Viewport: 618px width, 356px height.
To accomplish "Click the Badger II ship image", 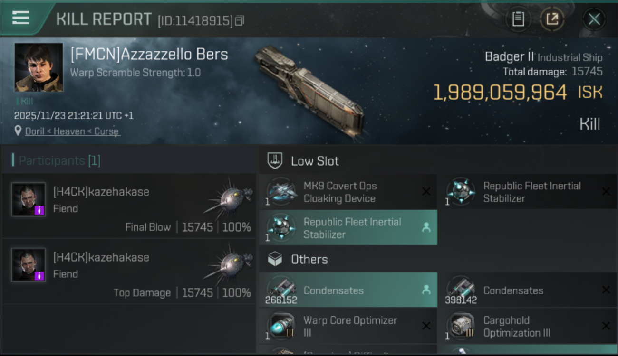I will [x=309, y=90].
